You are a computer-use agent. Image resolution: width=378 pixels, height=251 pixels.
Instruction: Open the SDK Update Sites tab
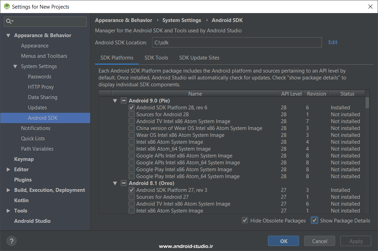click(x=199, y=58)
